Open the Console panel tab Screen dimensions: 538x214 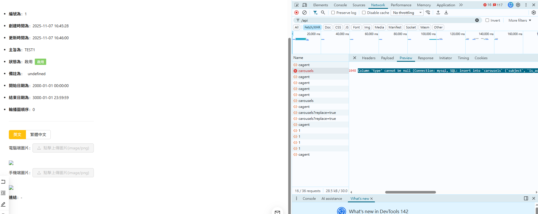pos(340,5)
